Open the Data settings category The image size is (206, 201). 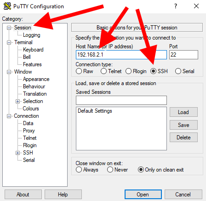tap(28, 123)
